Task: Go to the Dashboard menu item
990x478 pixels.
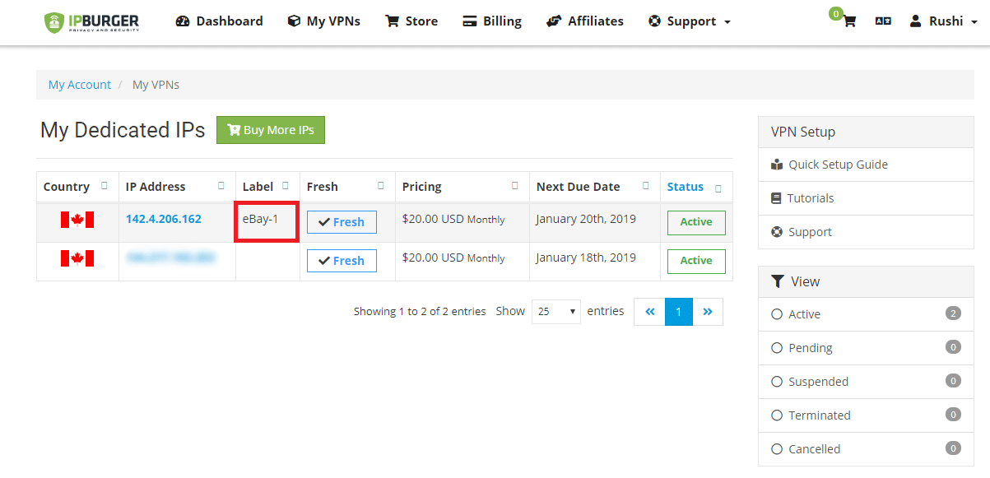Action: pyautogui.click(x=219, y=21)
